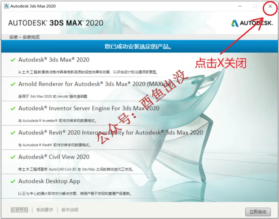Click the Revit 软件交换本机数据格式 description
The width and height of the screenshot is (279, 219).
coord(54,145)
